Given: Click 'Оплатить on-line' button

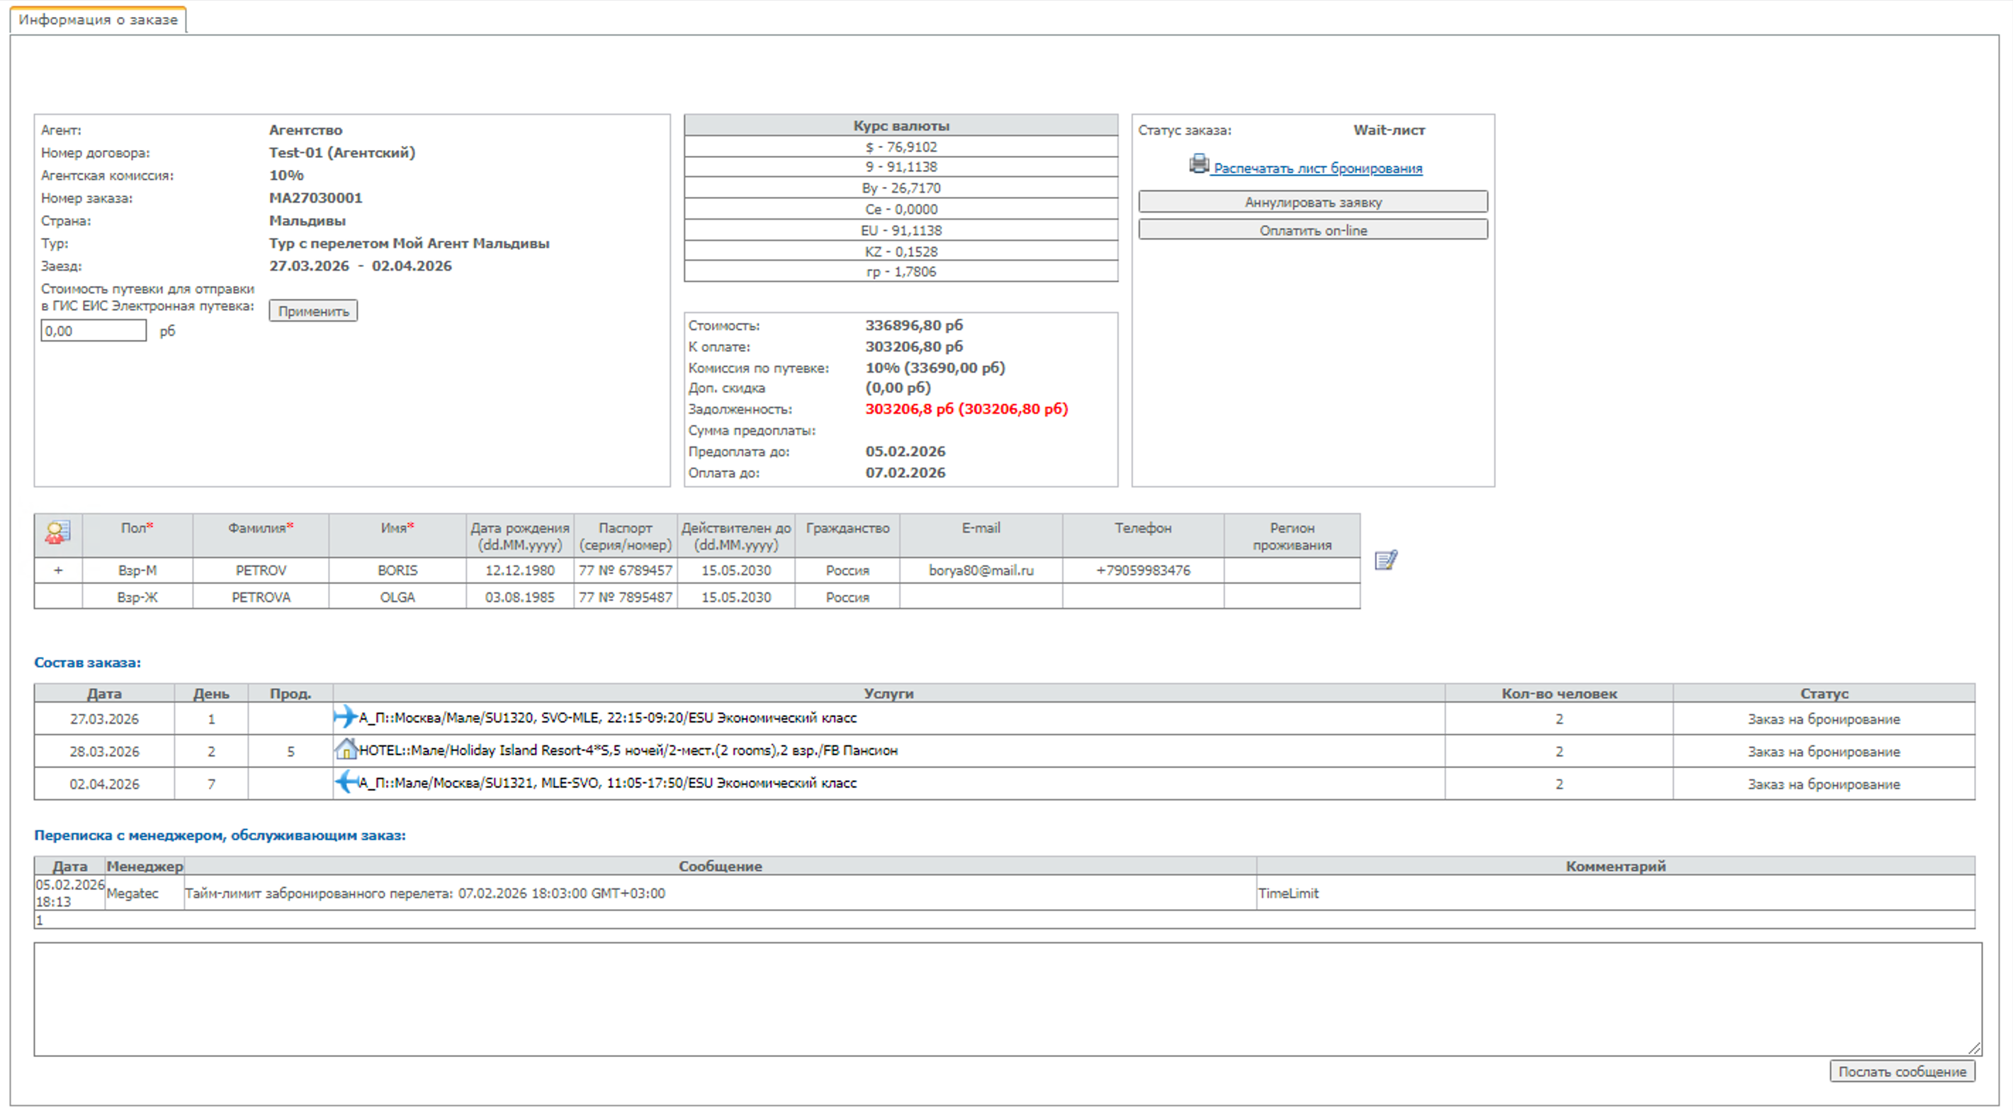Looking at the screenshot, I should [1312, 230].
